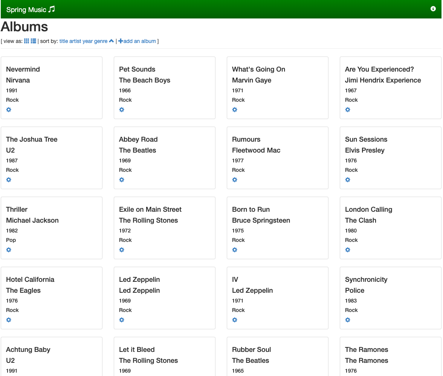The height and width of the screenshot is (376, 443).
Task: Open gear menu for The Joshua Tree
Action: (x=9, y=180)
